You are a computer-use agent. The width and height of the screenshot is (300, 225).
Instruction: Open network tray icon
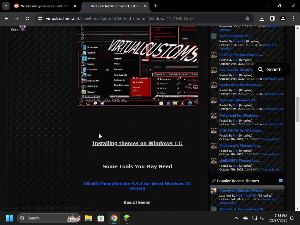[255, 218]
